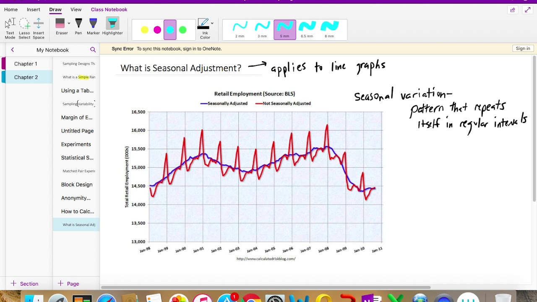Open the Sampling Variability page
The height and width of the screenshot is (302, 537).
[x=76, y=104]
